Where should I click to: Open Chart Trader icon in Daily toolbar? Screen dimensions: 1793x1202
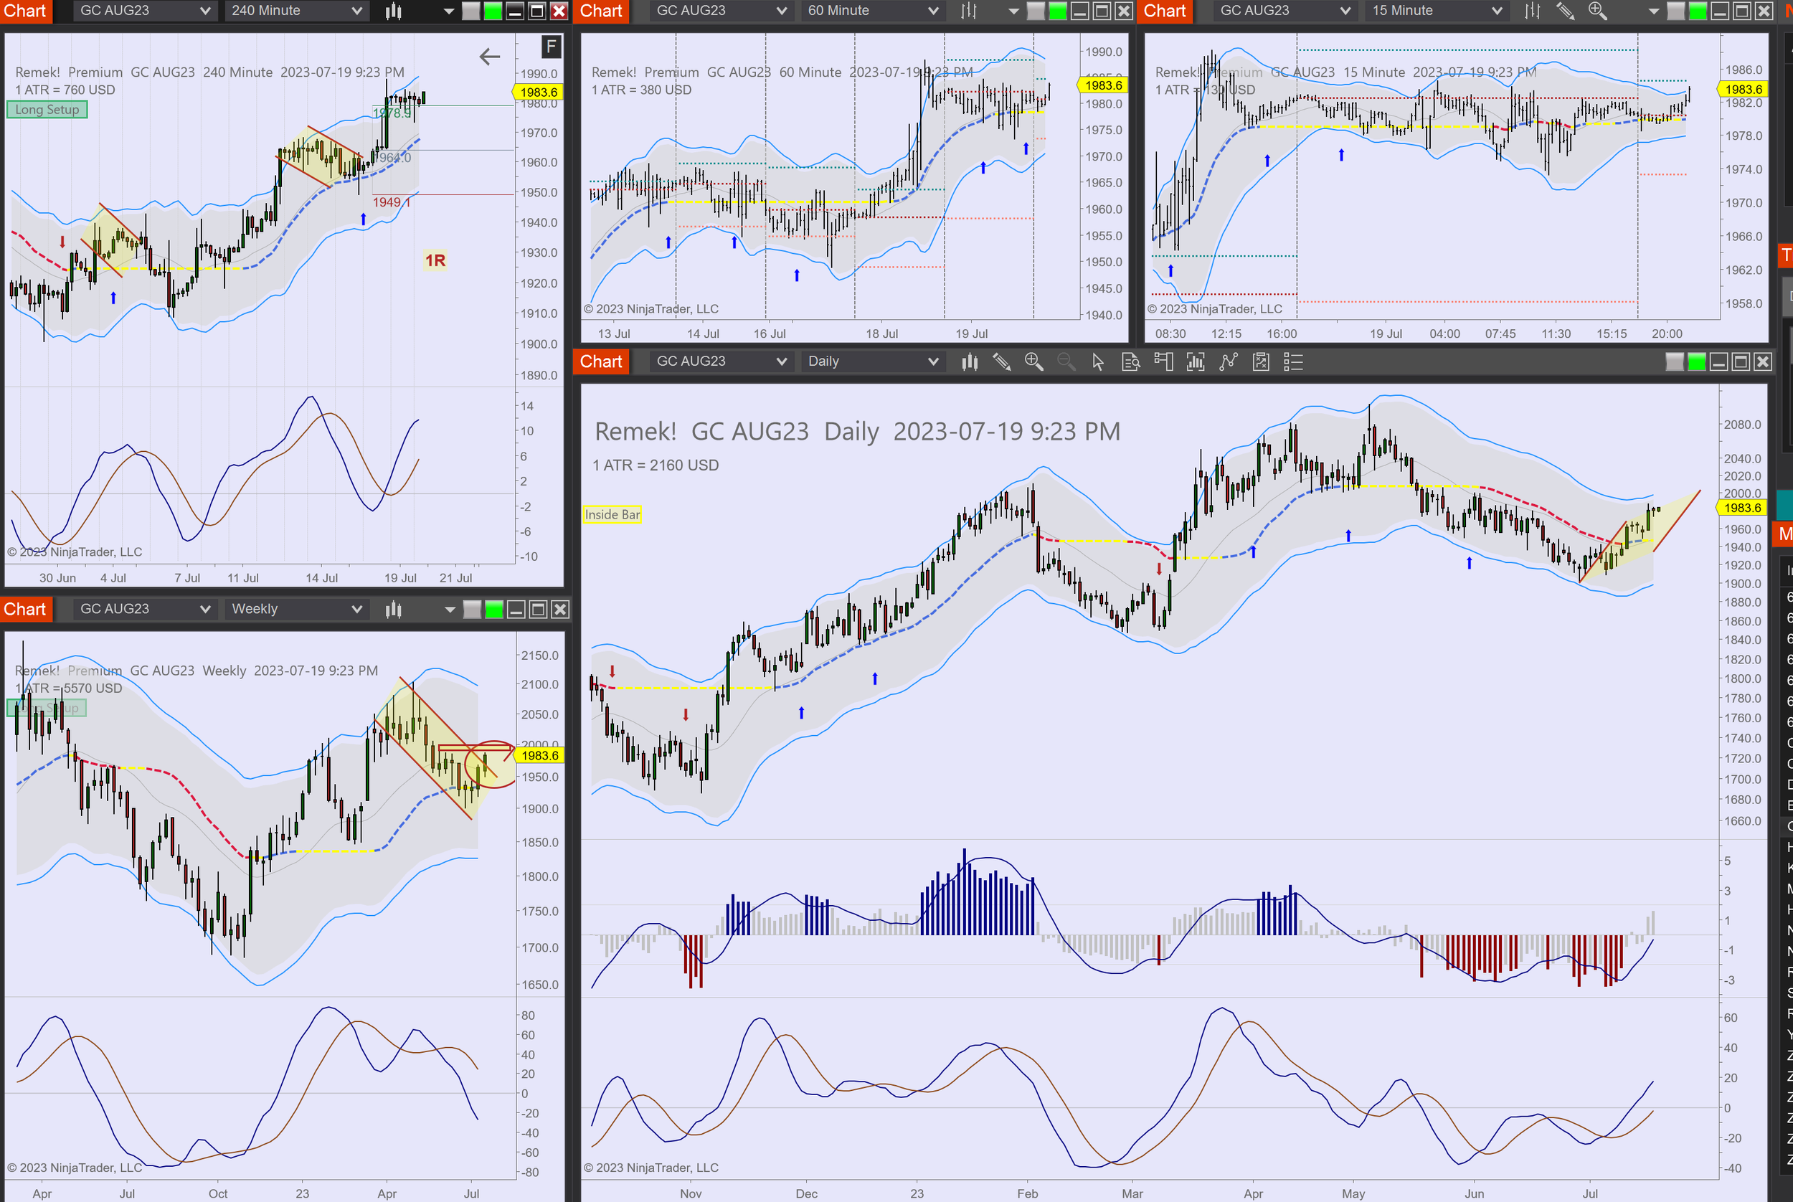click(1163, 361)
